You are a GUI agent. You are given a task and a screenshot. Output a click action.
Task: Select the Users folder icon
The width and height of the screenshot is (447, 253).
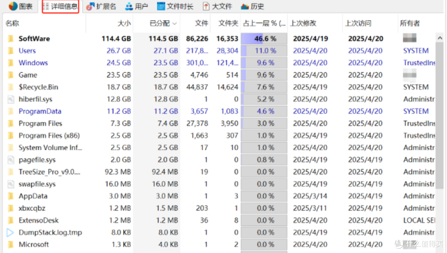11,51
